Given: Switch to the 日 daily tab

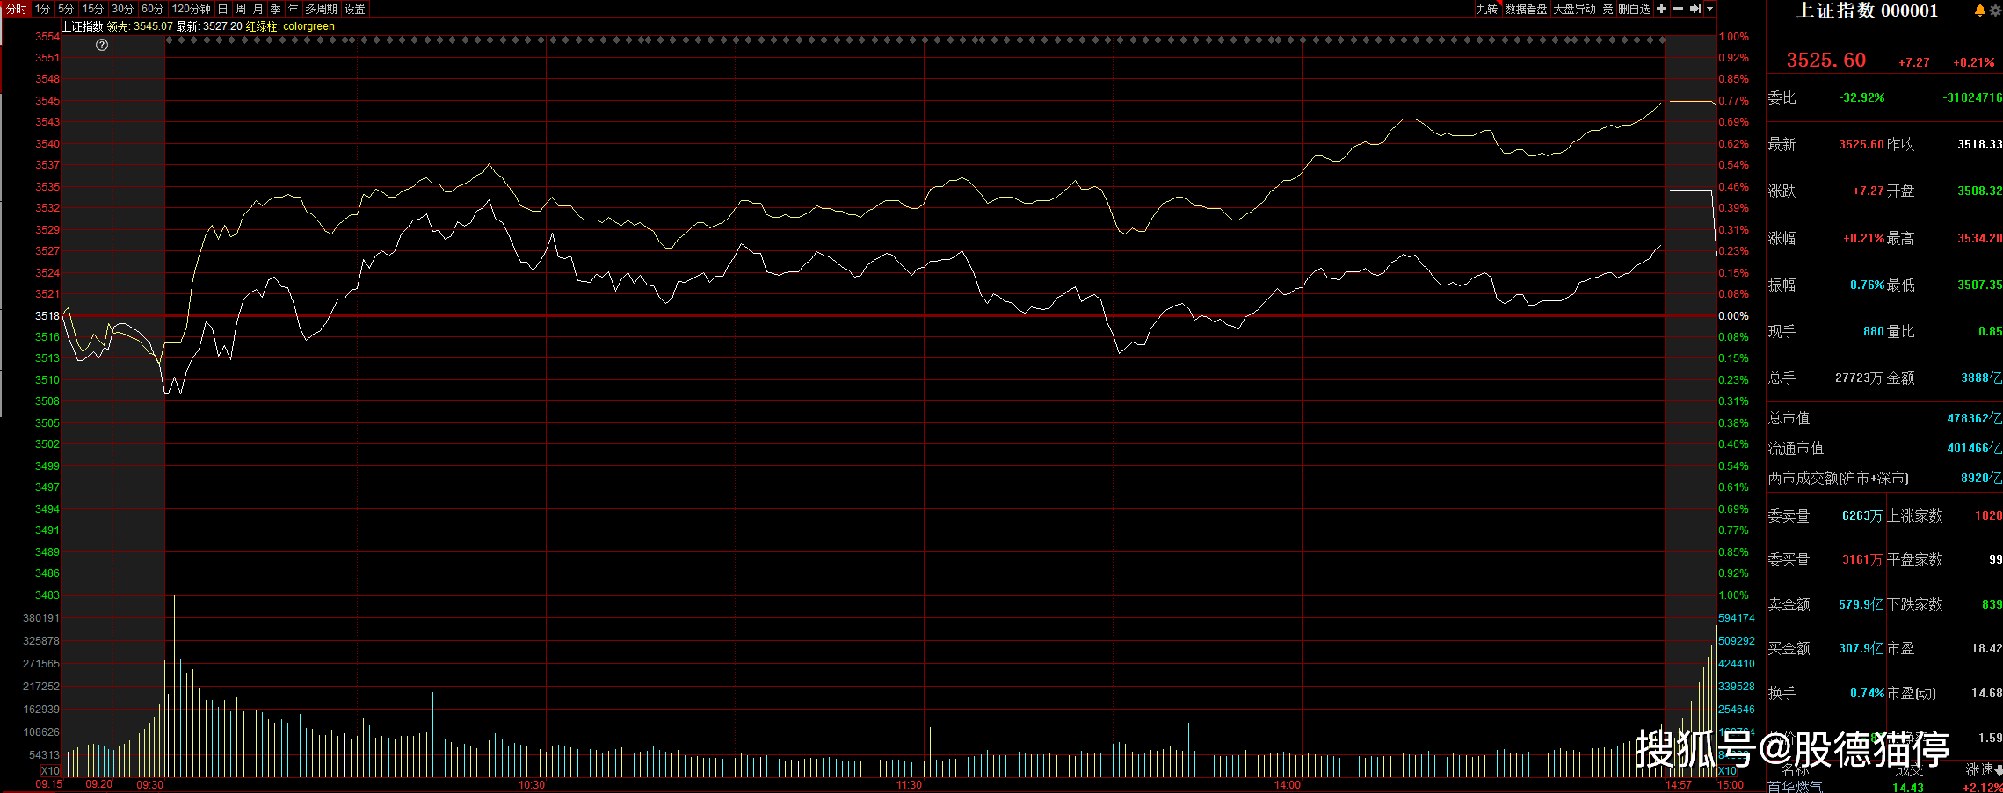Looking at the screenshot, I should (223, 9).
